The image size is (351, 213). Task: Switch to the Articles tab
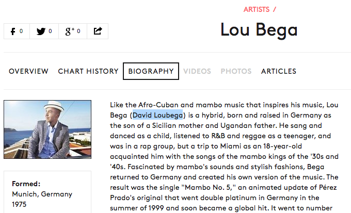tap(279, 71)
